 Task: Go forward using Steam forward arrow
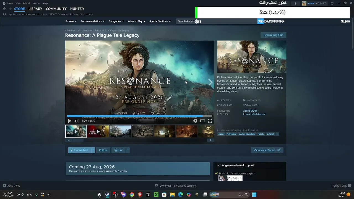pyautogui.click(x=10, y=9)
